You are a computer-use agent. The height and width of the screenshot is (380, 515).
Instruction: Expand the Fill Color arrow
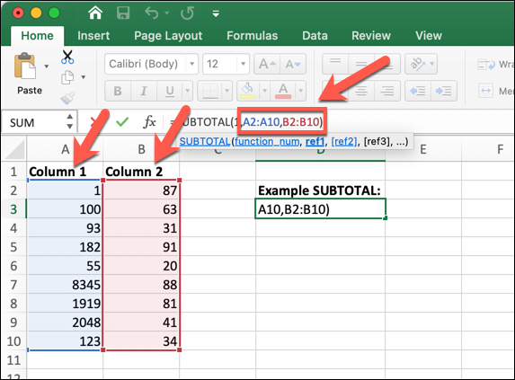265,91
